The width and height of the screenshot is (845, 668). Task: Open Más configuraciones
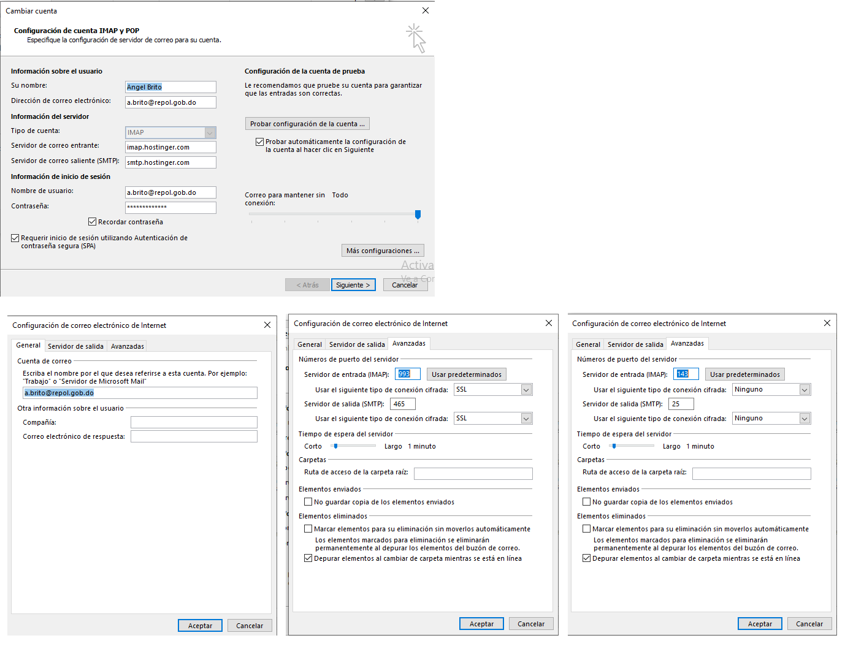(x=382, y=251)
